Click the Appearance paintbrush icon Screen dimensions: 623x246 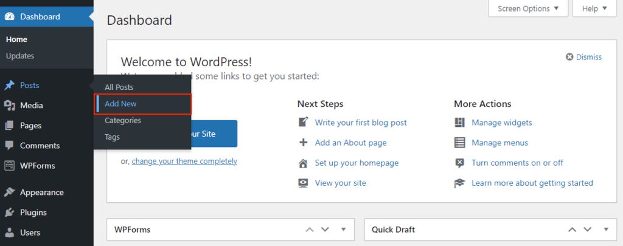click(x=9, y=193)
